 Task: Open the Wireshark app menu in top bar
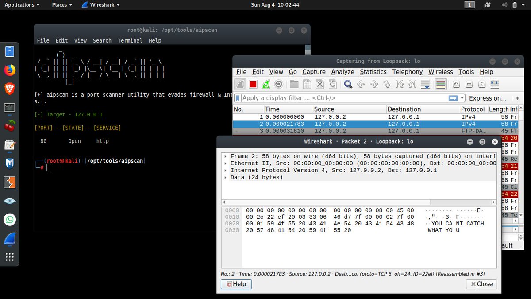pos(101,5)
